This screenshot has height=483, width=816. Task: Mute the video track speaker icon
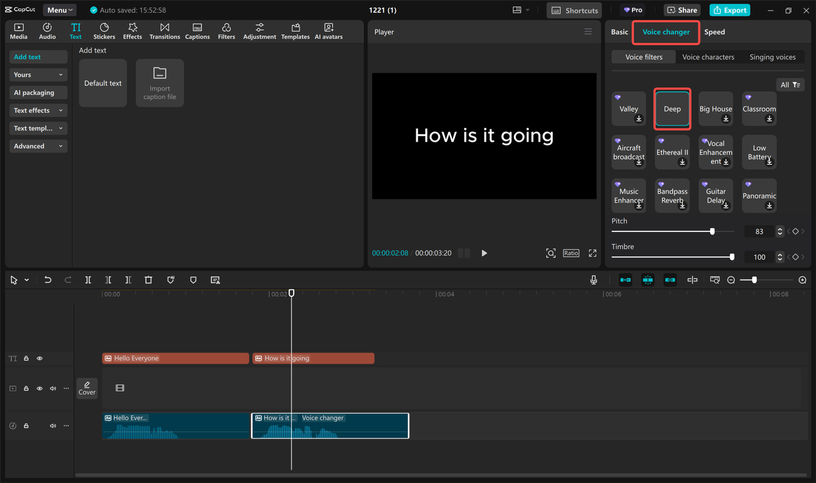point(53,388)
